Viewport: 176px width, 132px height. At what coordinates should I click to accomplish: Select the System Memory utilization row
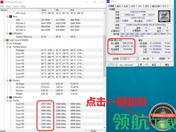pos(52,37)
